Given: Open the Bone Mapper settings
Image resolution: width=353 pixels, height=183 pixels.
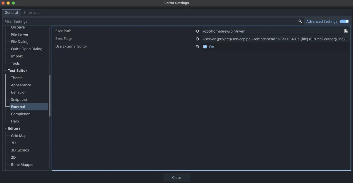Looking at the screenshot, I should pyautogui.click(x=22, y=164).
